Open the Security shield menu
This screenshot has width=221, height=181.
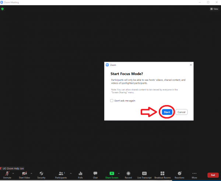pos(41,175)
